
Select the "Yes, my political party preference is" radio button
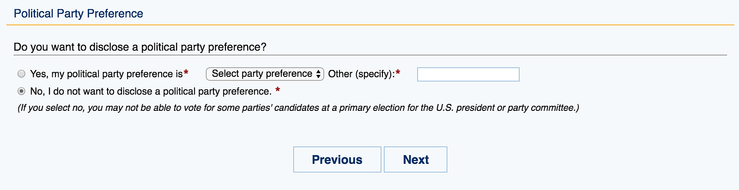(21, 74)
